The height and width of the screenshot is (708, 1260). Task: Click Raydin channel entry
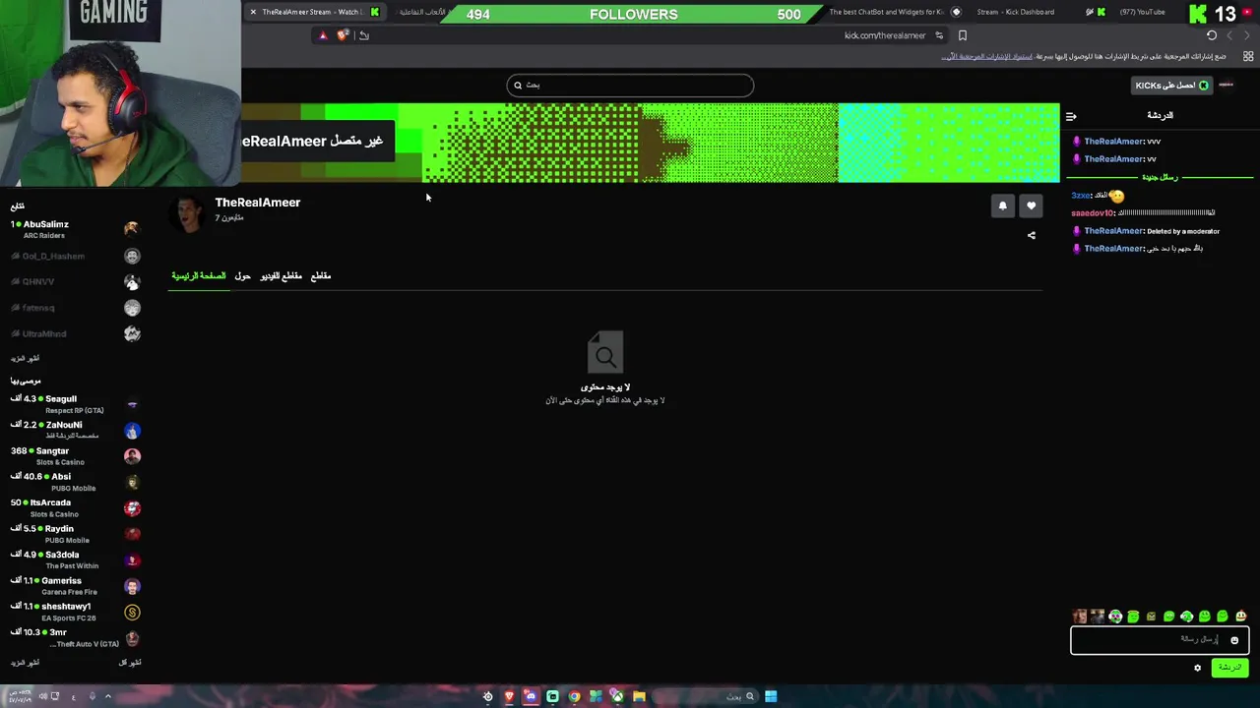tap(76, 534)
